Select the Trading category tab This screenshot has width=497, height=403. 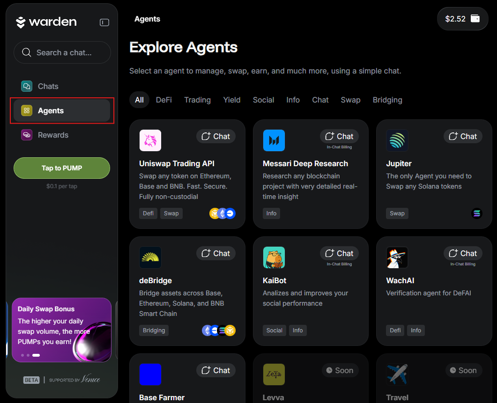[x=197, y=100]
